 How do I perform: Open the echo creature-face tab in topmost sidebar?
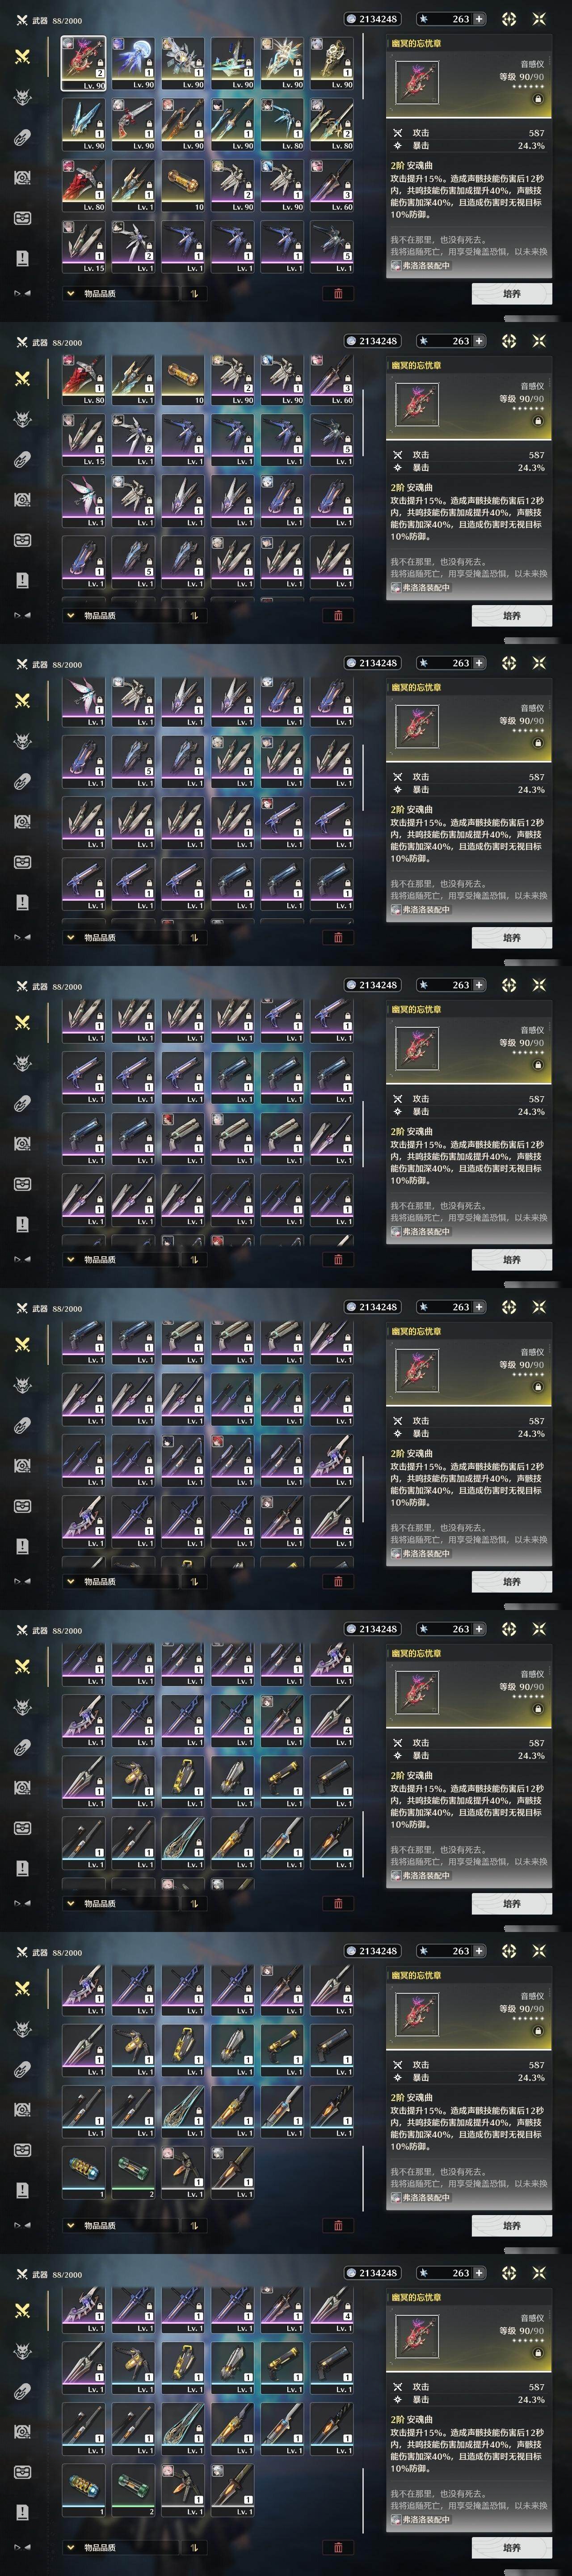coord(21,97)
